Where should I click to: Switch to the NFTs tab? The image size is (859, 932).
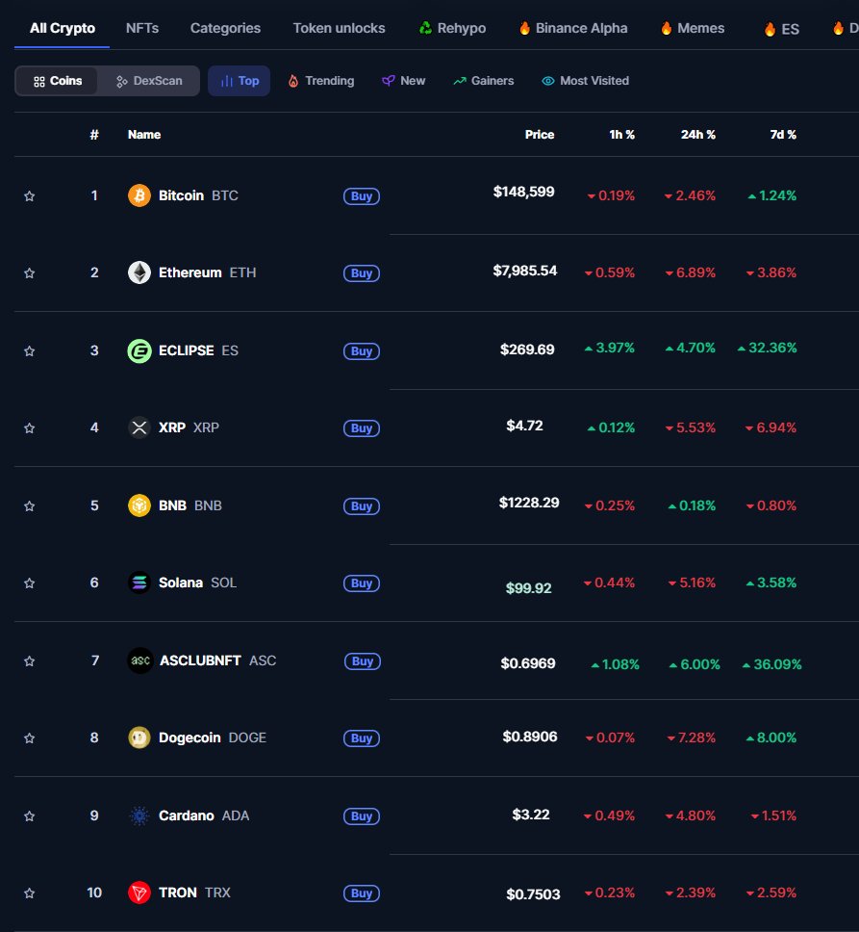142,29
